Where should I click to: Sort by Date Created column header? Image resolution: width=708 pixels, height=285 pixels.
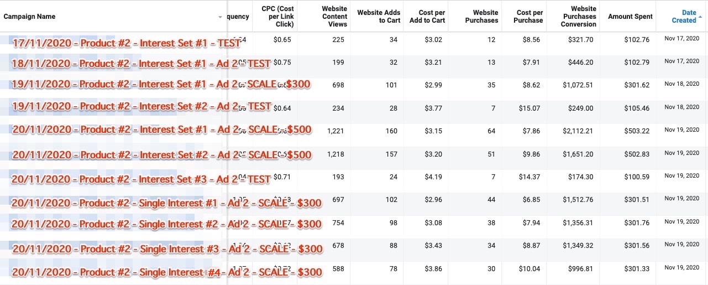(x=684, y=17)
